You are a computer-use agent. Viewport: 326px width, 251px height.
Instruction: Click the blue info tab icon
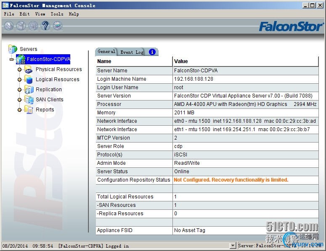point(152,52)
